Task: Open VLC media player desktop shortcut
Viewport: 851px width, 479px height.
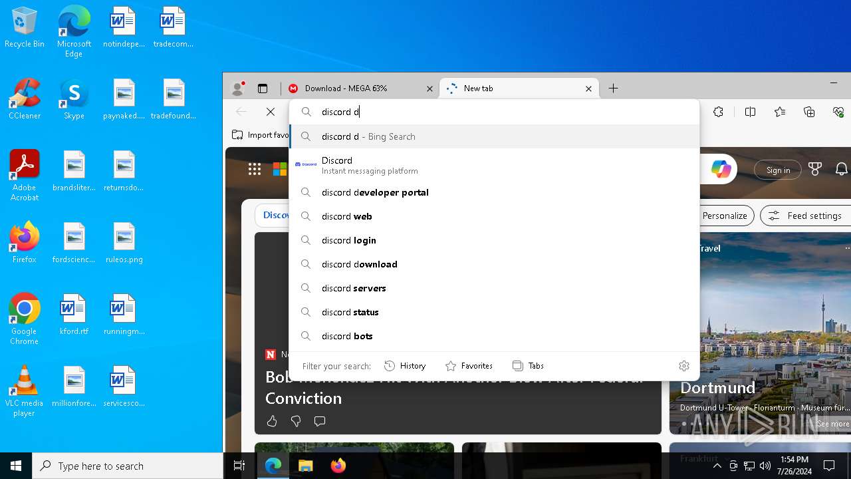Action: pyautogui.click(x=25, y=391)
